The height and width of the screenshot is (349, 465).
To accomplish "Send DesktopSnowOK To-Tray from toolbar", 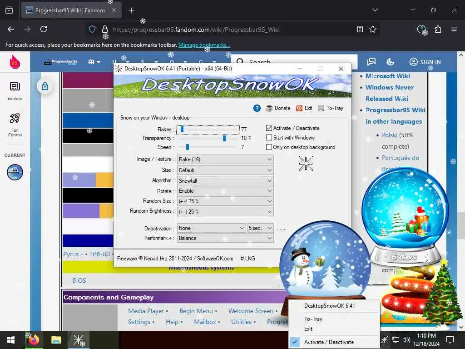I will click(331, 108).
